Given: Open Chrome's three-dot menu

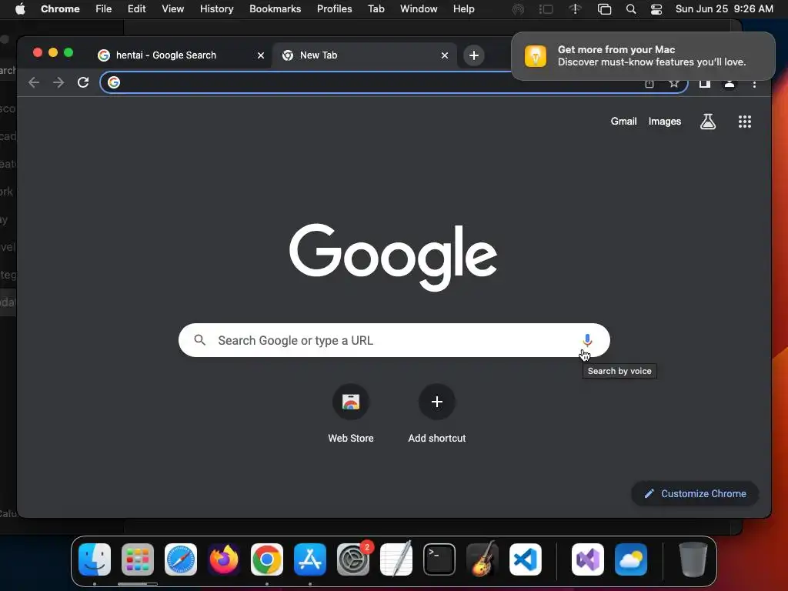Looking at the screenshot, I should tap(754, 84).
